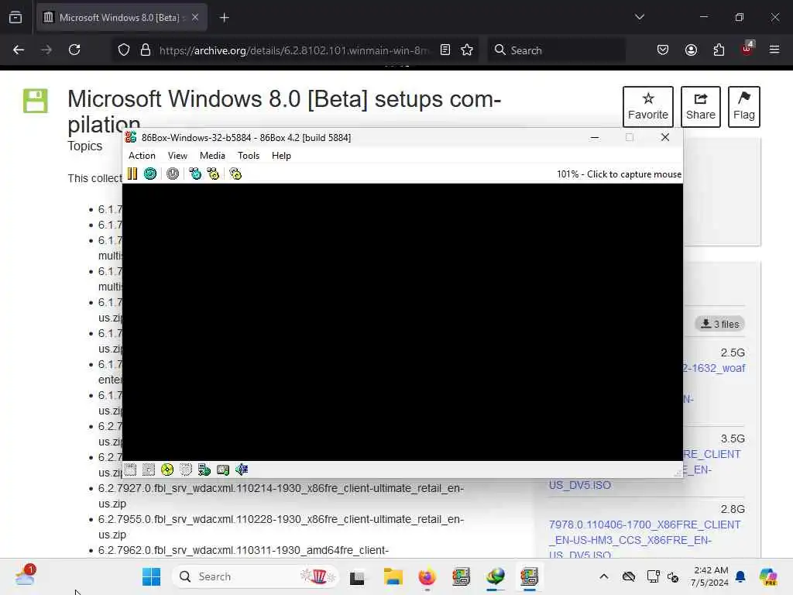Viewport: 793px width, 595px height.
Task: Click the active 86Box taskbar icon
Action: tap(529, 576)
